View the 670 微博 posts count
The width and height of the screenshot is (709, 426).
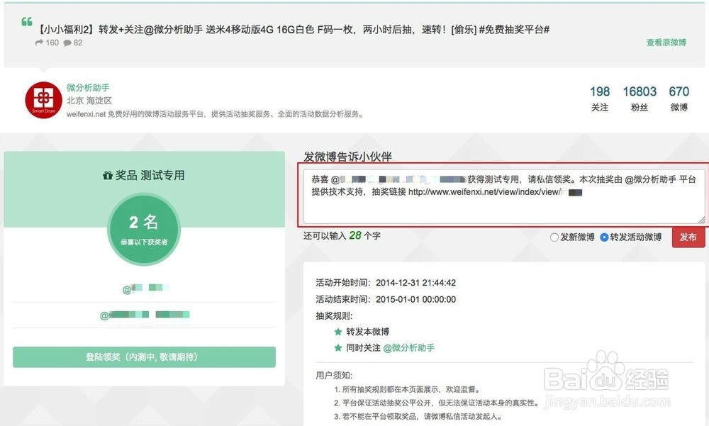679,98
